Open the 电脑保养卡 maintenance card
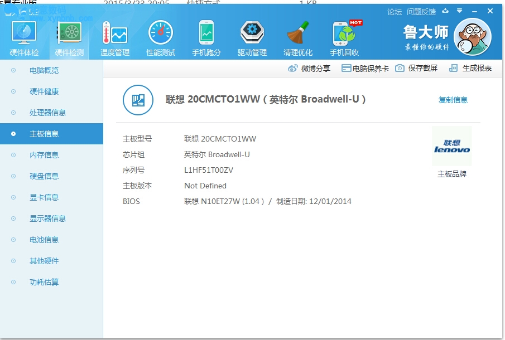 [x=365, y=68]
